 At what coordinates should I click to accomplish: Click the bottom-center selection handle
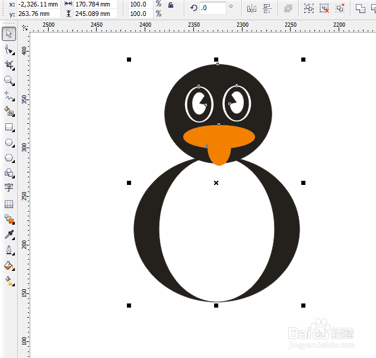[x=216, y=305]
